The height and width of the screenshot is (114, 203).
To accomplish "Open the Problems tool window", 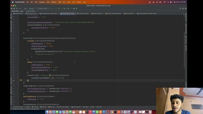I will [35, 107].
